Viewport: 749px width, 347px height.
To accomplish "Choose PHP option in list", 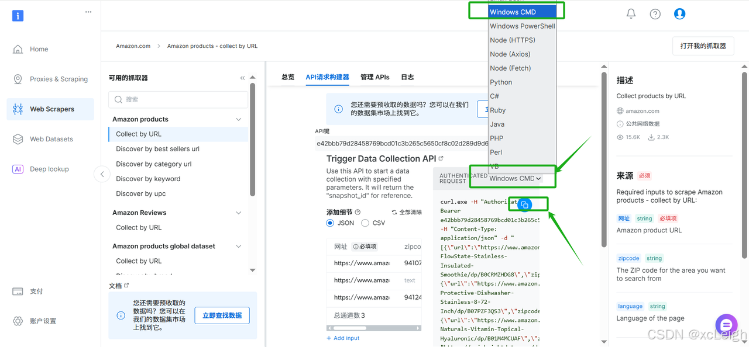I will click(522, 138).
